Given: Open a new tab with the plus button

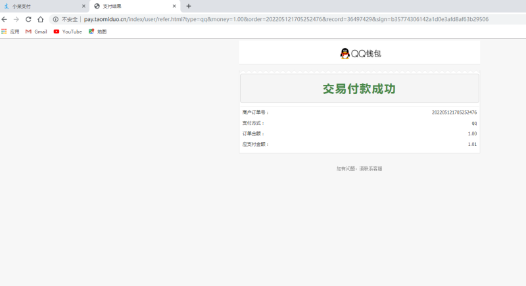Looking at the screenshot, I should [x=189, y=6].
